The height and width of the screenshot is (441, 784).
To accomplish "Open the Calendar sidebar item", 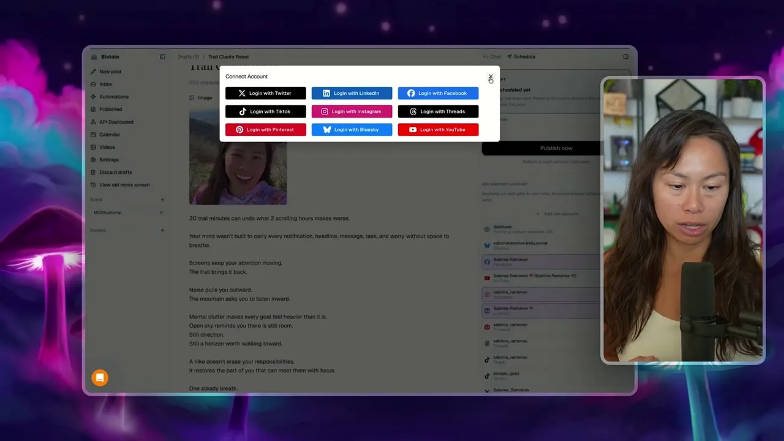I will click(x=110, y=134).
